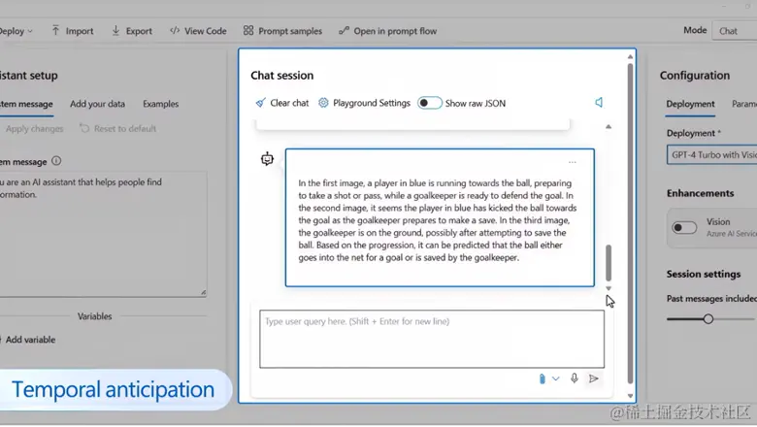Screen dimensions: 757x427
Task: Click the Add variable button
Action: tap(28, 340)
